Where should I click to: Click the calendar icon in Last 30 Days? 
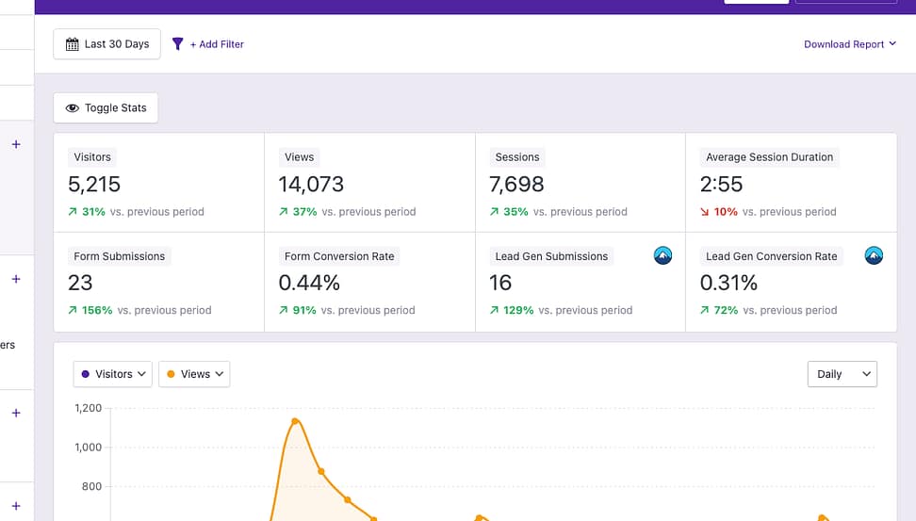(x=73, y=44)
